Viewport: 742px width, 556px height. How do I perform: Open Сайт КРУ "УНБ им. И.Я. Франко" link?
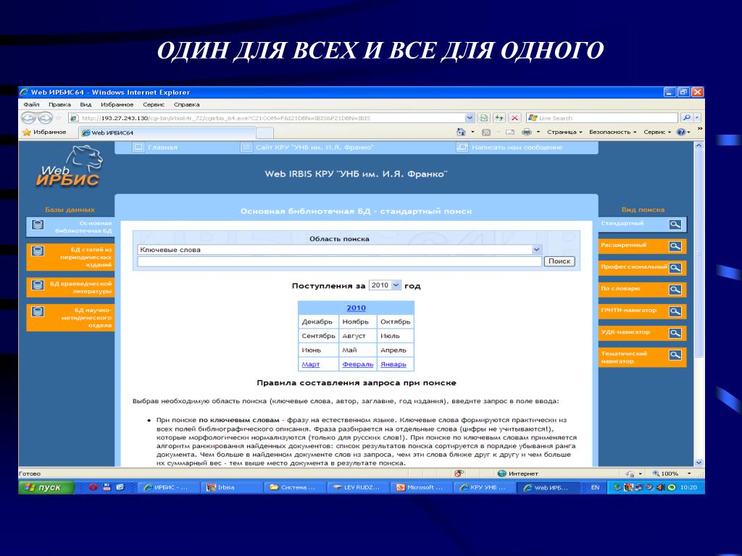point(314,148)
